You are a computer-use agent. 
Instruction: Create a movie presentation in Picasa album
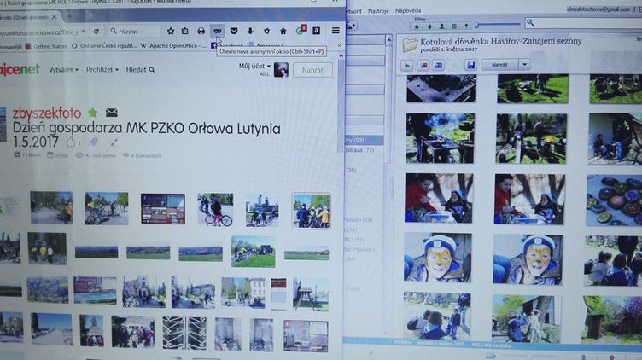pyautogui.click(x=439, y=65)
